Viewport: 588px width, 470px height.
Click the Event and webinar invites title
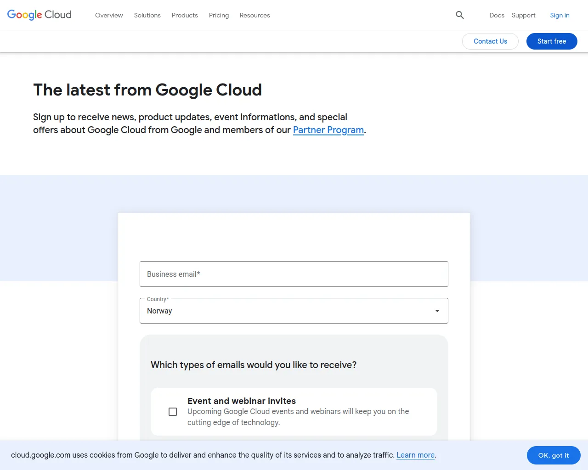pos(242,401)
